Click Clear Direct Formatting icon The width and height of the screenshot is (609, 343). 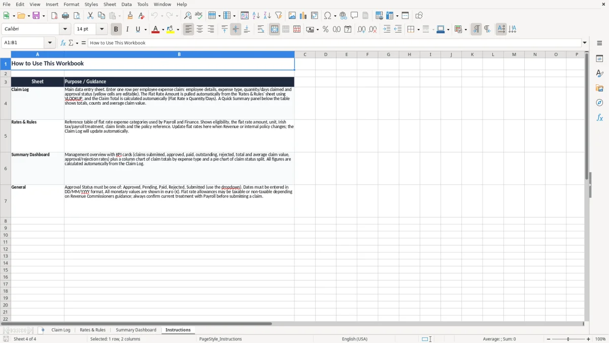tap(141, 16)
